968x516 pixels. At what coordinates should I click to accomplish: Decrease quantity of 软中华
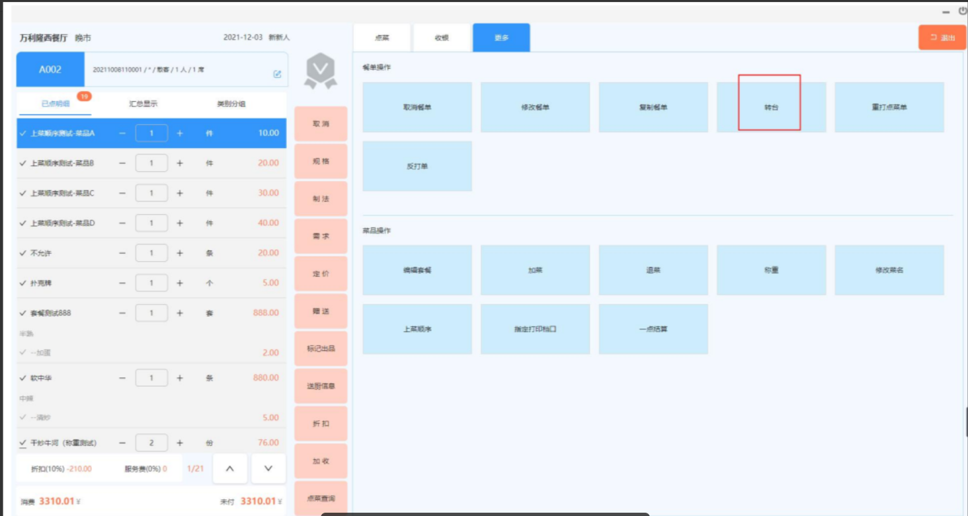tap(122, 378)
